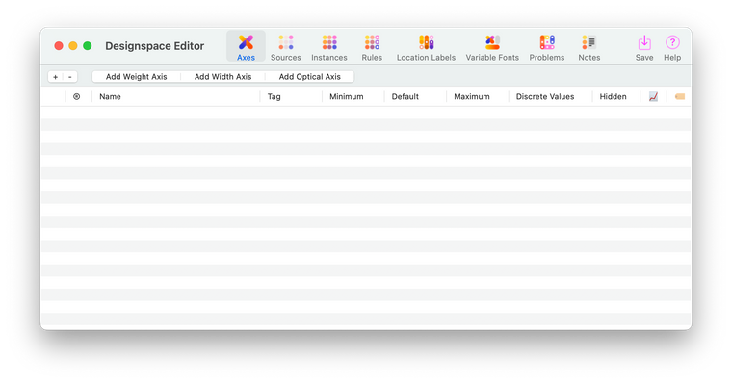View the Problems panel
The height and width of the screenshot is (383, 732).
pyautogui.click(x=547, y=47)
